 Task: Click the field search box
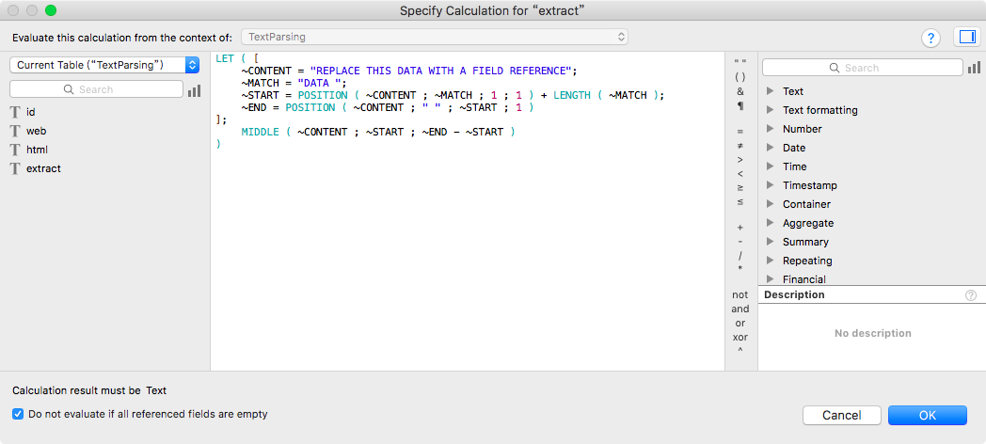96,90
